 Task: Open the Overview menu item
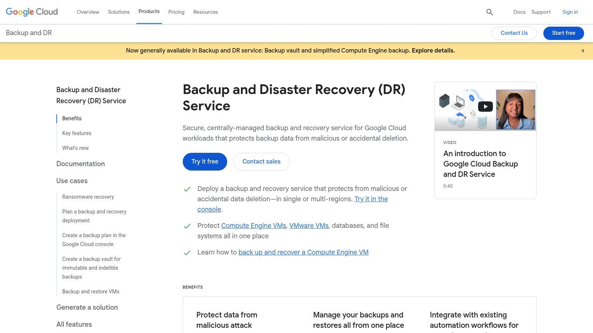88,12
